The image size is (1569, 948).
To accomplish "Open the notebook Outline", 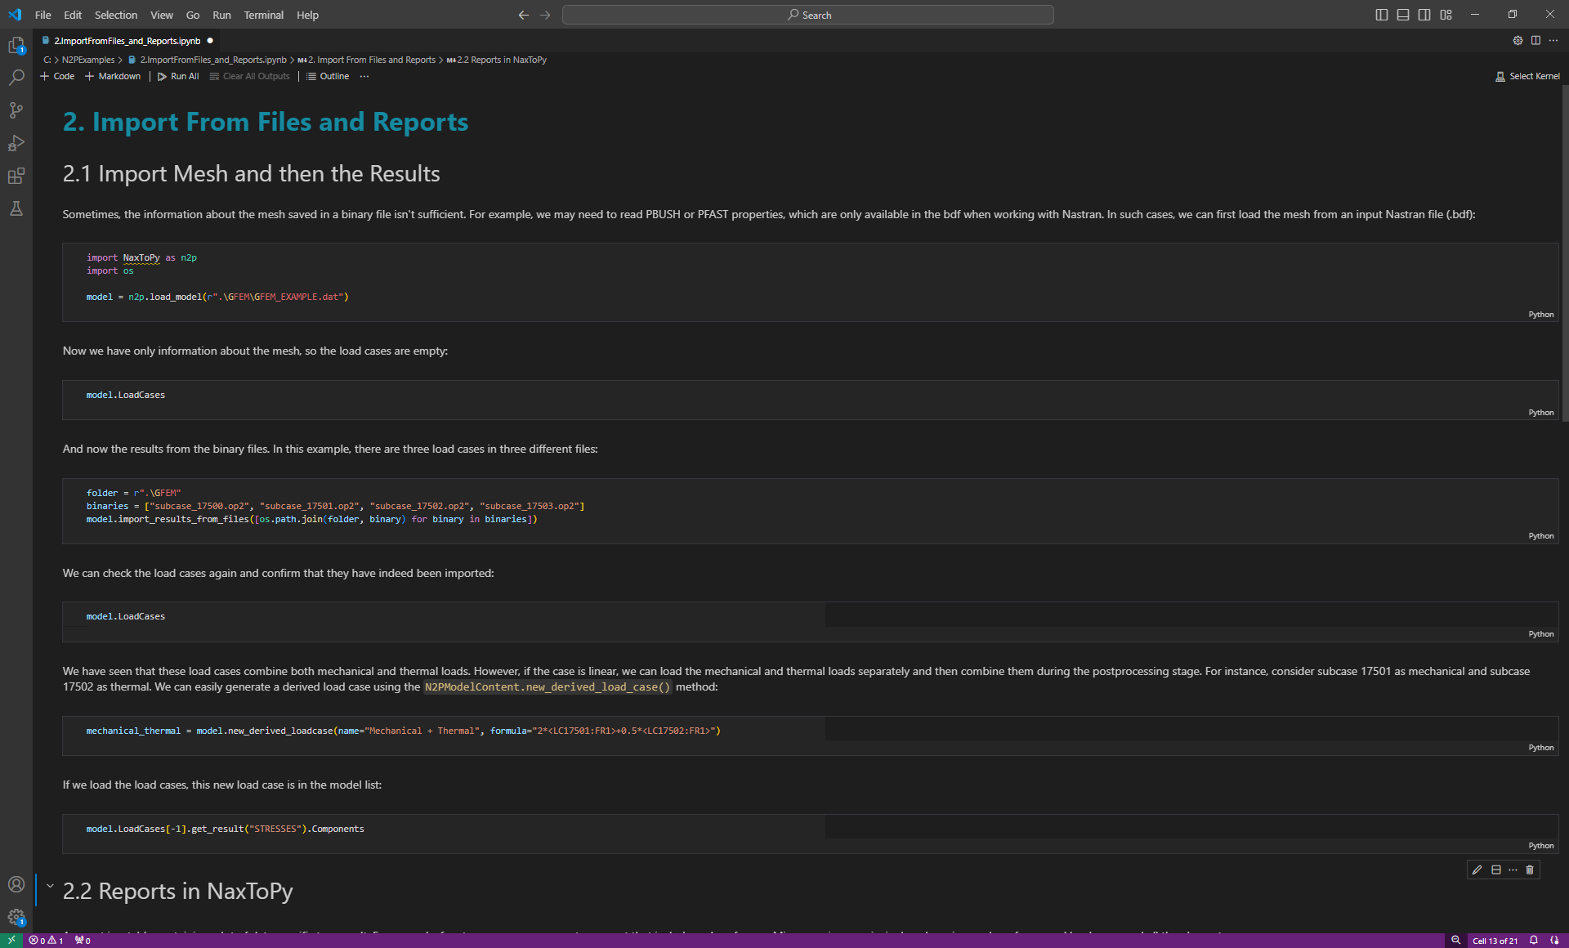I will coord(328,76).
